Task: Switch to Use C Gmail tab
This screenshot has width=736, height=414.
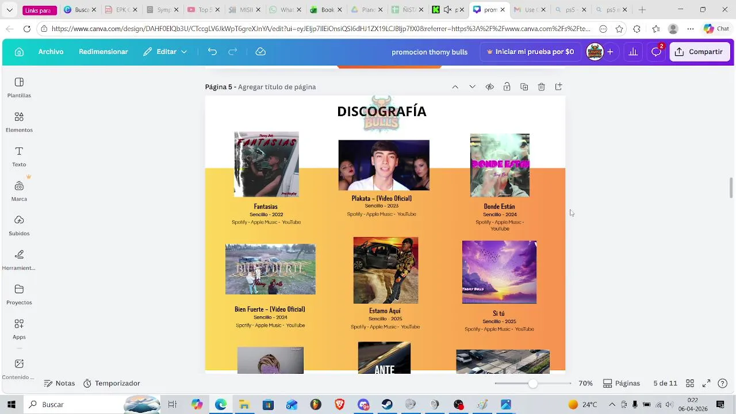Action: pos(530,10)
